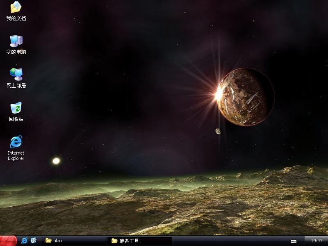Switch to the alan taskbar window
Image resolution: width=328 pixels, height=246 pixels.
(74, 241)
